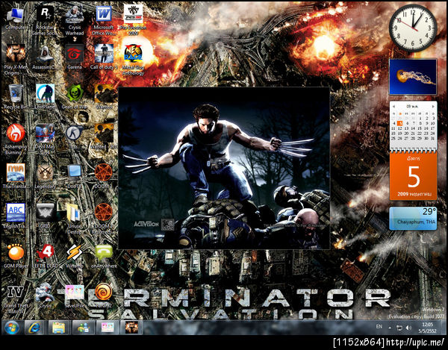Viewport: 448px width, 350px height.
Task: Open the Windows Start orb
Action: 12,328
